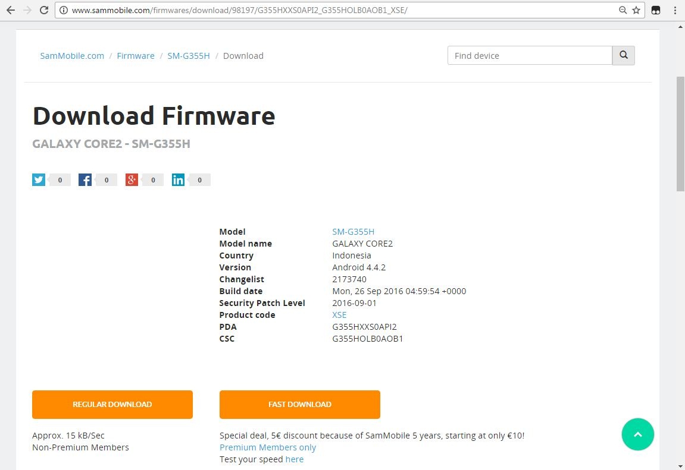Click the green scroll-to-top arrow button
The height and width of the screenshot is (470, 685).
click(x=638, y=434)
